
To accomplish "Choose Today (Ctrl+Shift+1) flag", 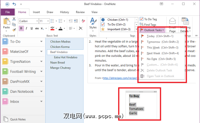I will point(162,36).
